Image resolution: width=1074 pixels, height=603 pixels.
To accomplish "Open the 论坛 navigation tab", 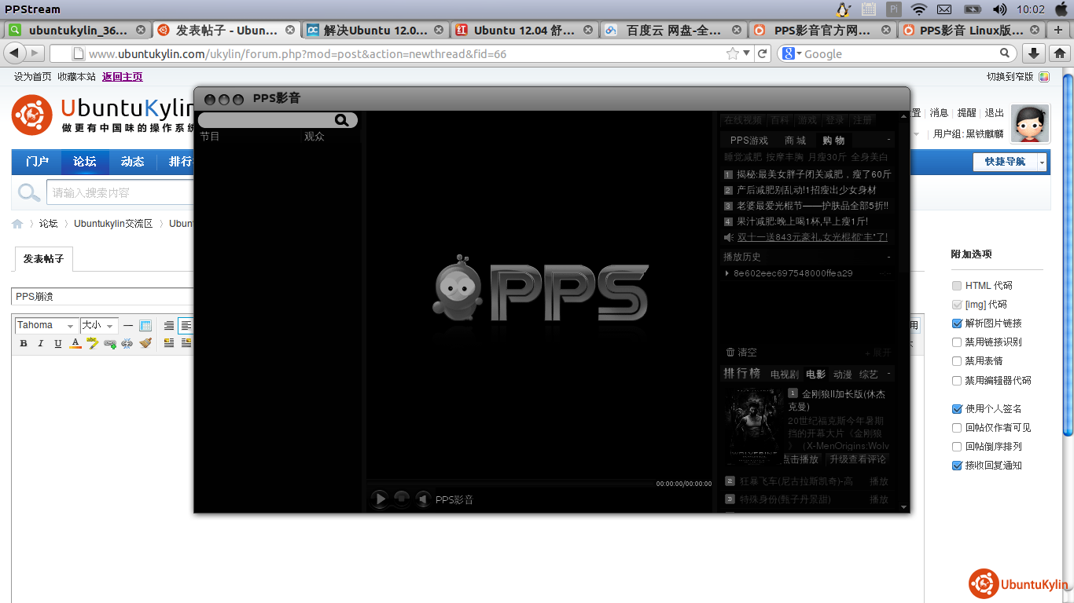I will click(x=85, y=162).
